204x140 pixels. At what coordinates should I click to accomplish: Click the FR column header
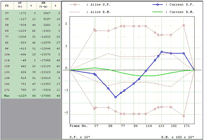tap(7, 5)
